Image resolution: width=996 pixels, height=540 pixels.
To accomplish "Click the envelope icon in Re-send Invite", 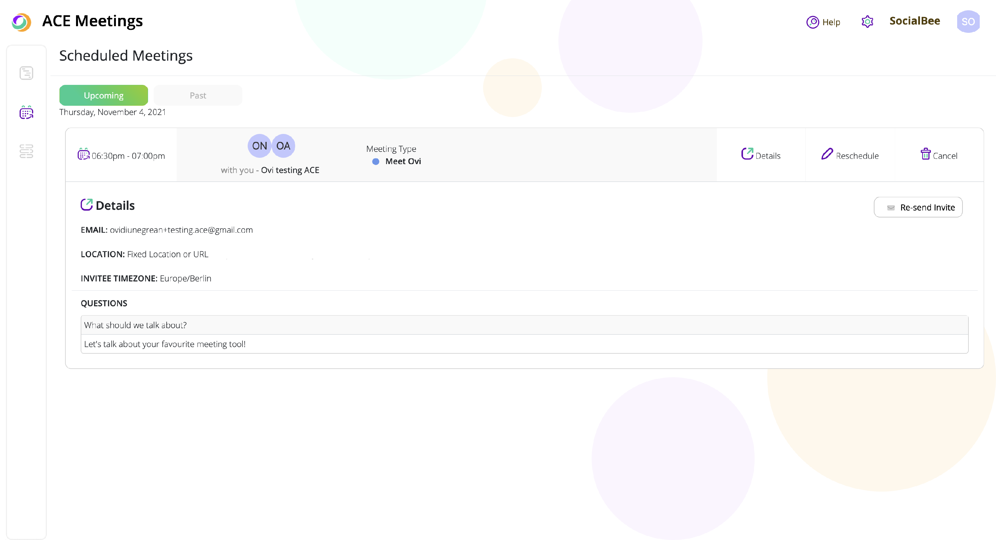I will (x=891, y=208).
